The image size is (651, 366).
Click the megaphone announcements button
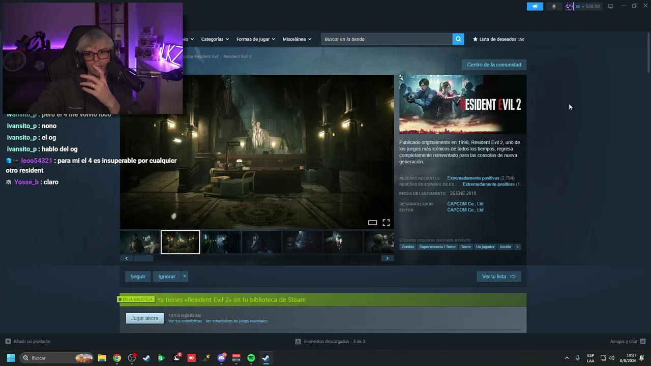click(535, 6)
